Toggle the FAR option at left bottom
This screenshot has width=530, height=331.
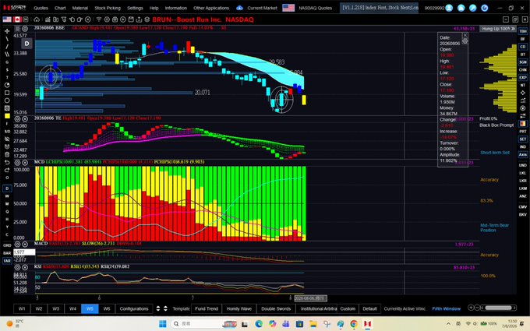pyautogui.click(x=7, y=261)
